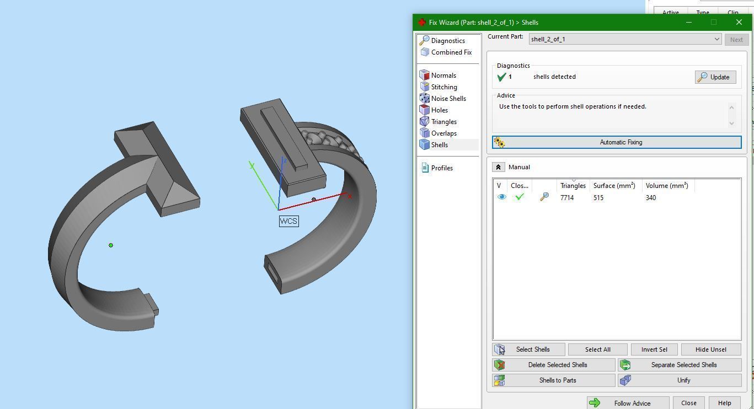The image size is (754, 409).
Task: Click the closed-status checkmark in shell row
Action: [519, 197]
